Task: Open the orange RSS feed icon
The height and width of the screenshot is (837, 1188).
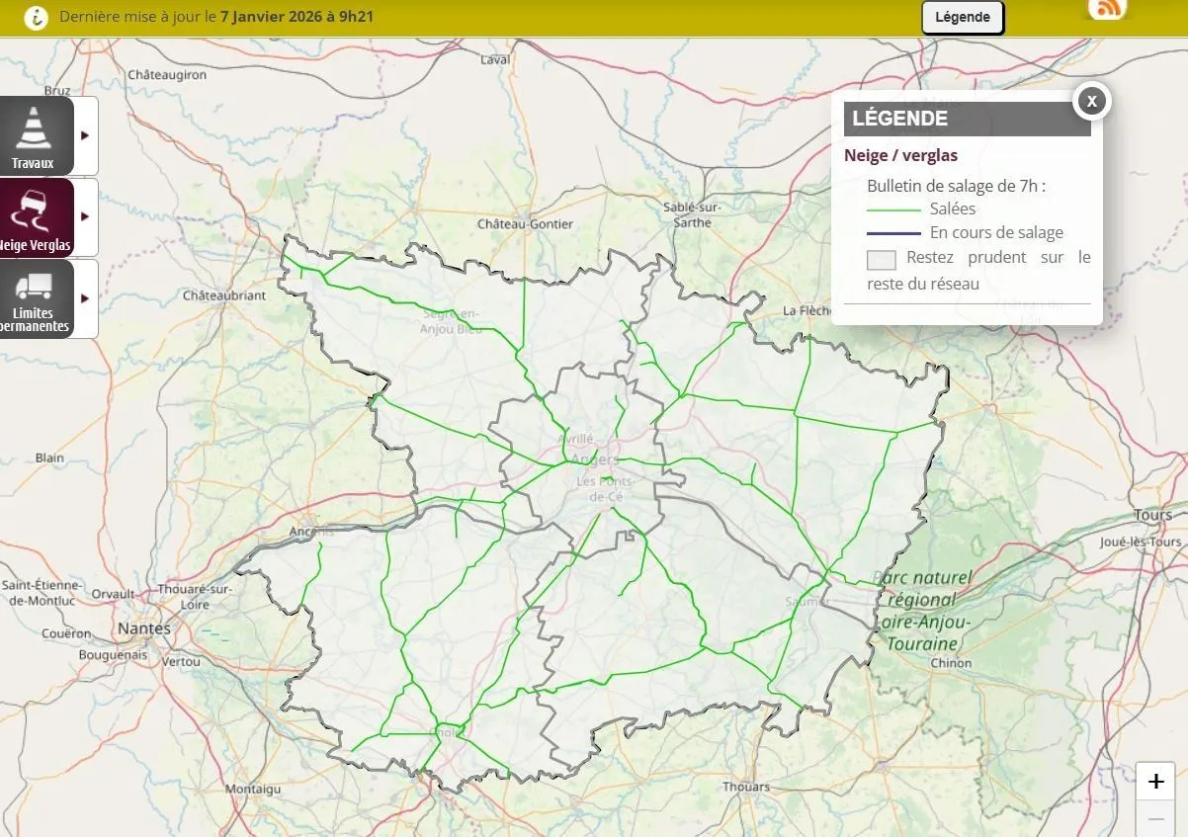Action: coord(1106,9)
